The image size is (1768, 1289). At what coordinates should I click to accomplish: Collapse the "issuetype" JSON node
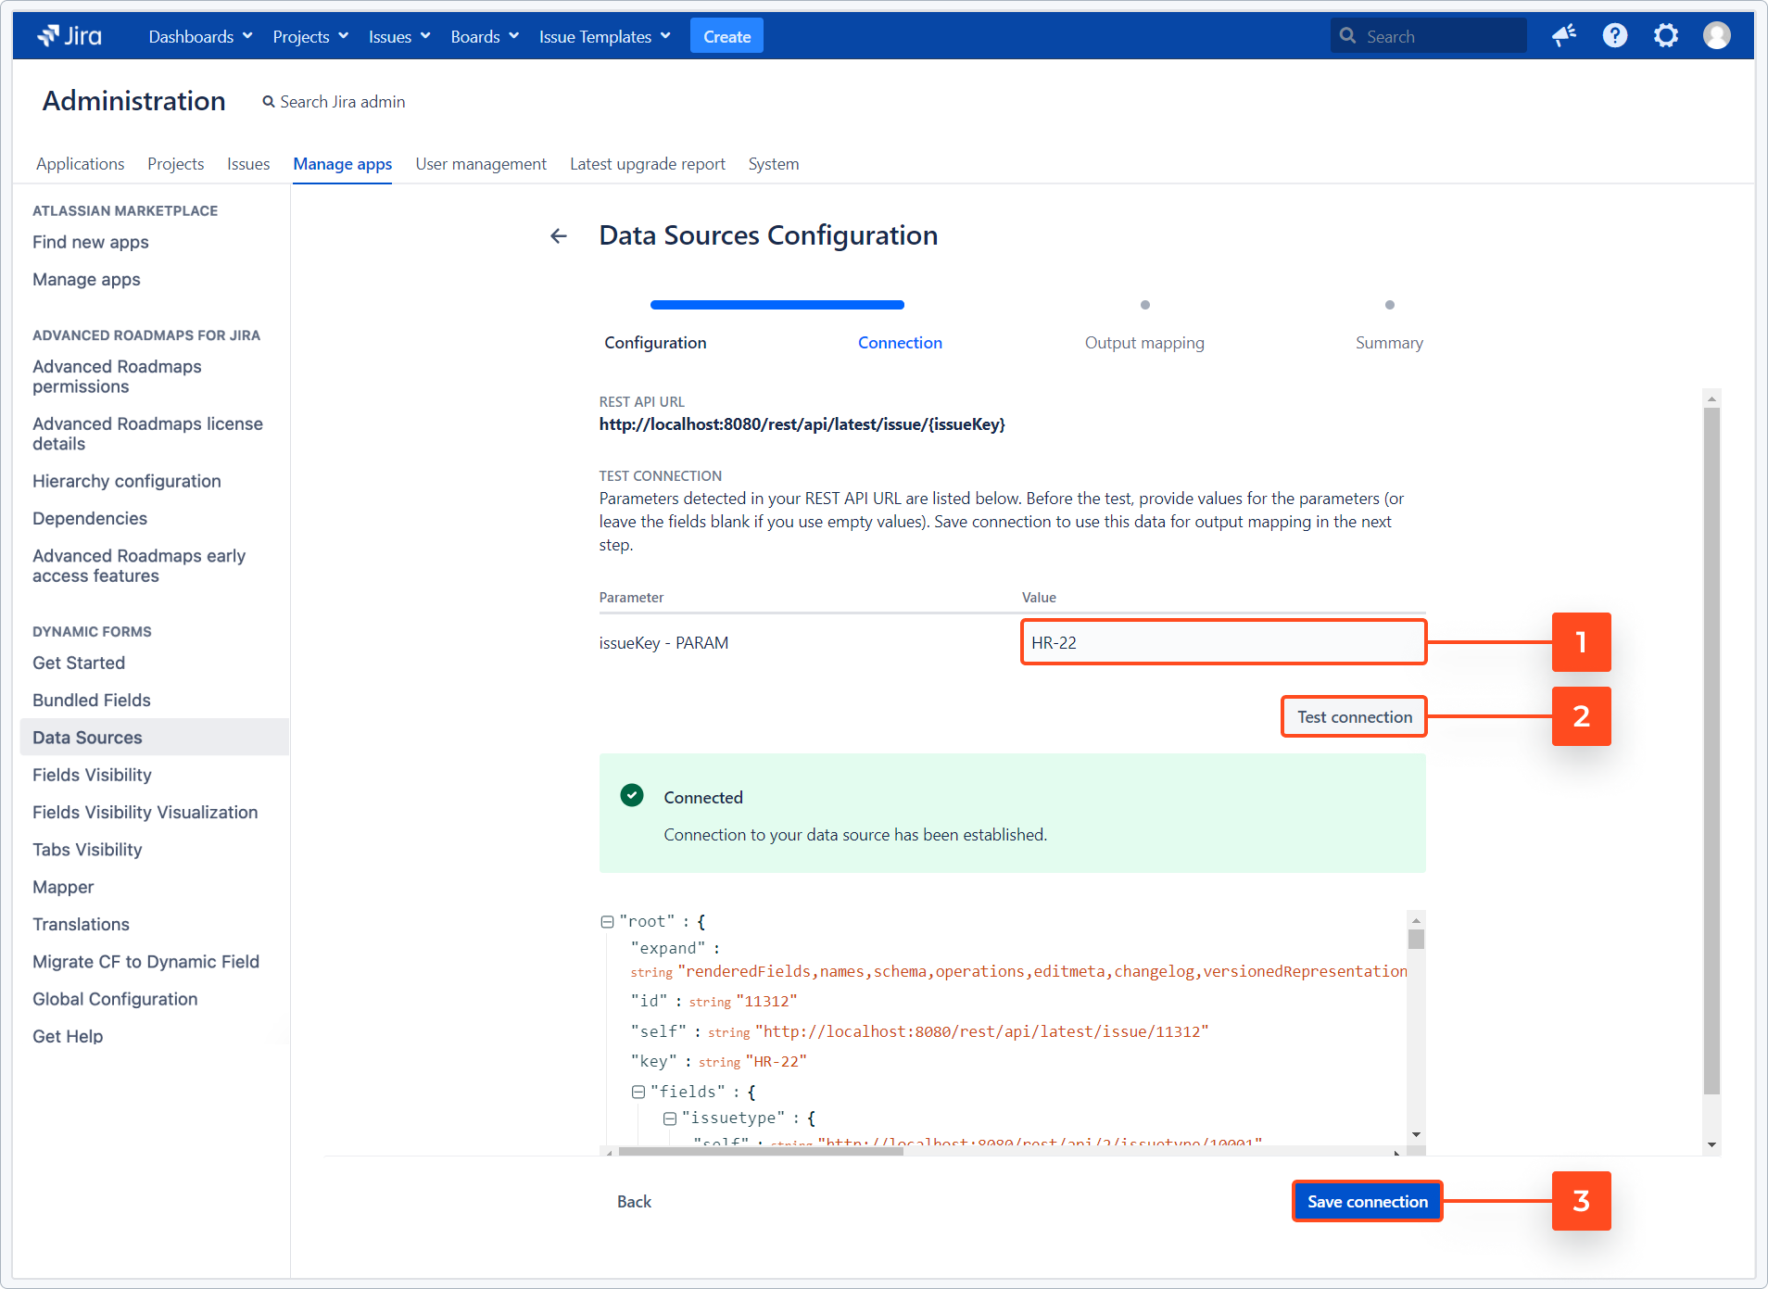669,1118
